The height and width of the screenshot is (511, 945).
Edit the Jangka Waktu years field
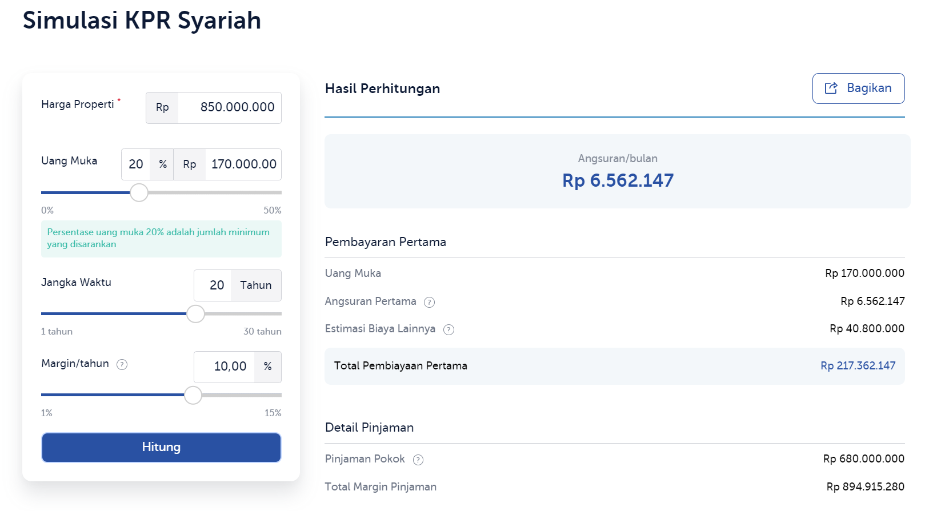pos(213,285)
